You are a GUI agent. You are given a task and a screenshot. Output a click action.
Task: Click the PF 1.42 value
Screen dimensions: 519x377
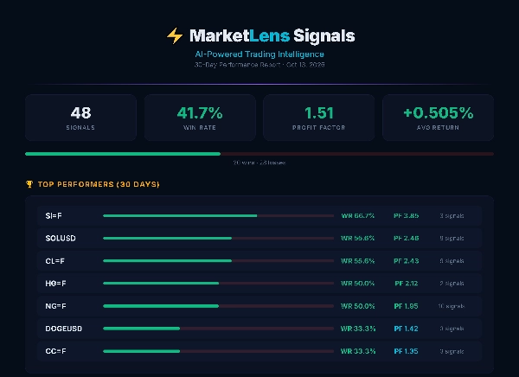pyautogui.click(x=407, y=329)
